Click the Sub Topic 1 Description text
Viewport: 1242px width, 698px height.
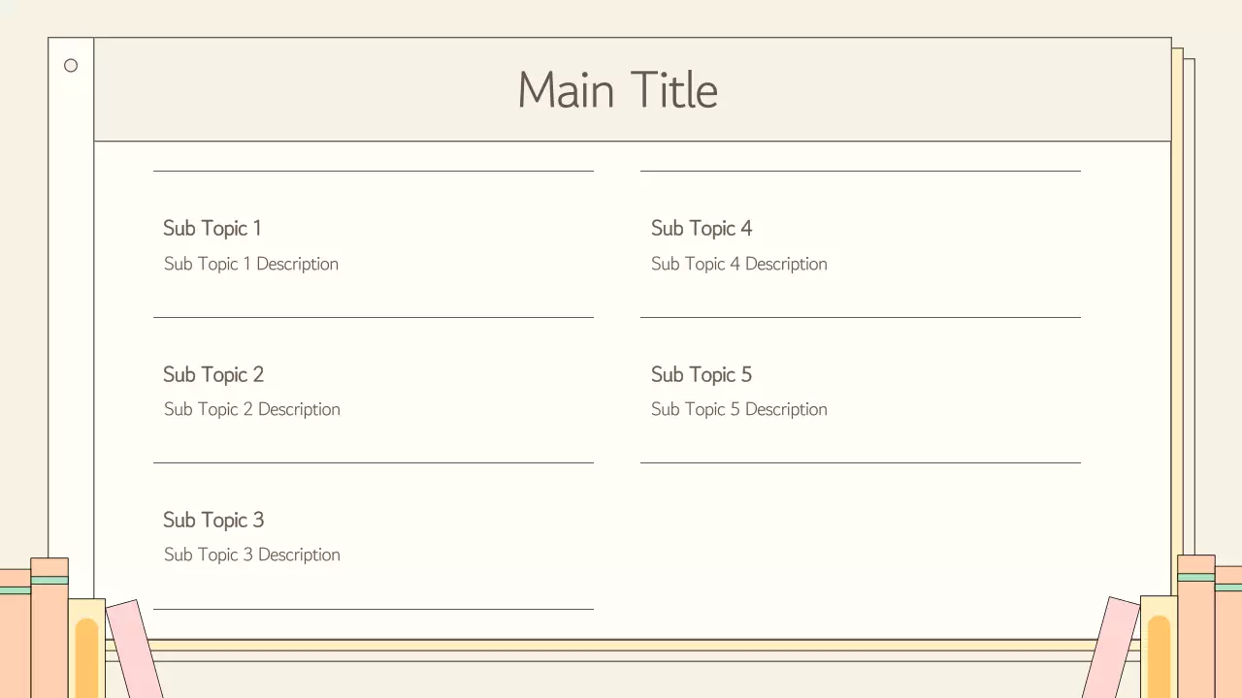click(251, 264)
